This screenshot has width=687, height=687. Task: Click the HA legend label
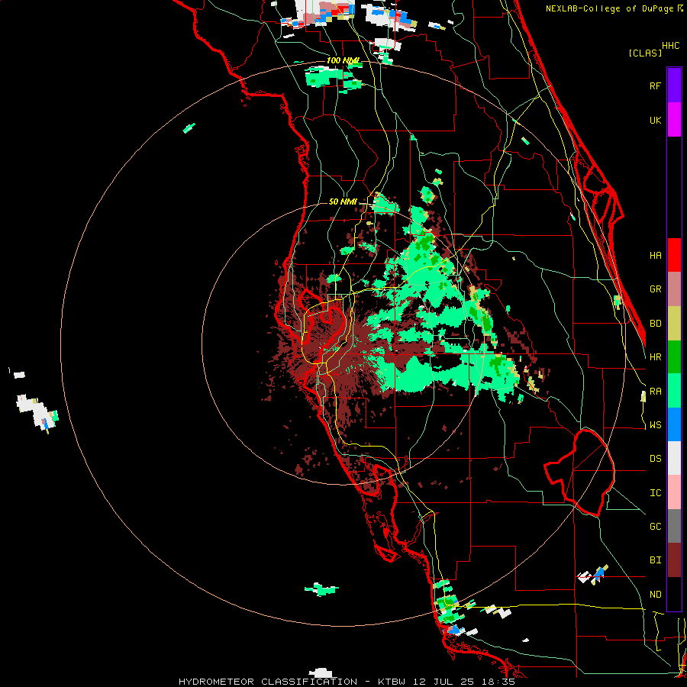[x=655, y=255]
